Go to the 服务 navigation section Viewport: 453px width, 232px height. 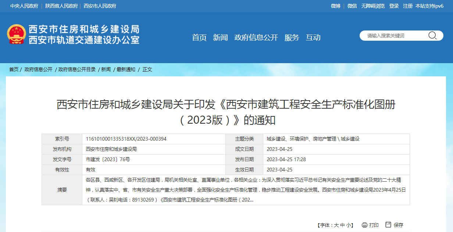pyautogui.click(x=292, y=37)
